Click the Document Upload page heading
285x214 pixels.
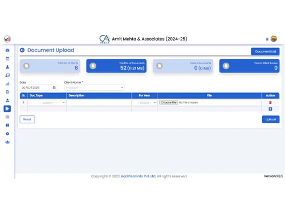[51, 50]
